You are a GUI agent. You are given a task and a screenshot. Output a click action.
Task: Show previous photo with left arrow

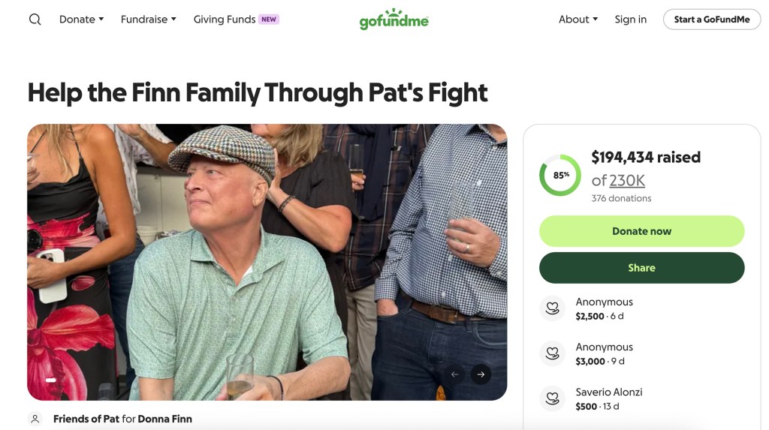454,374
